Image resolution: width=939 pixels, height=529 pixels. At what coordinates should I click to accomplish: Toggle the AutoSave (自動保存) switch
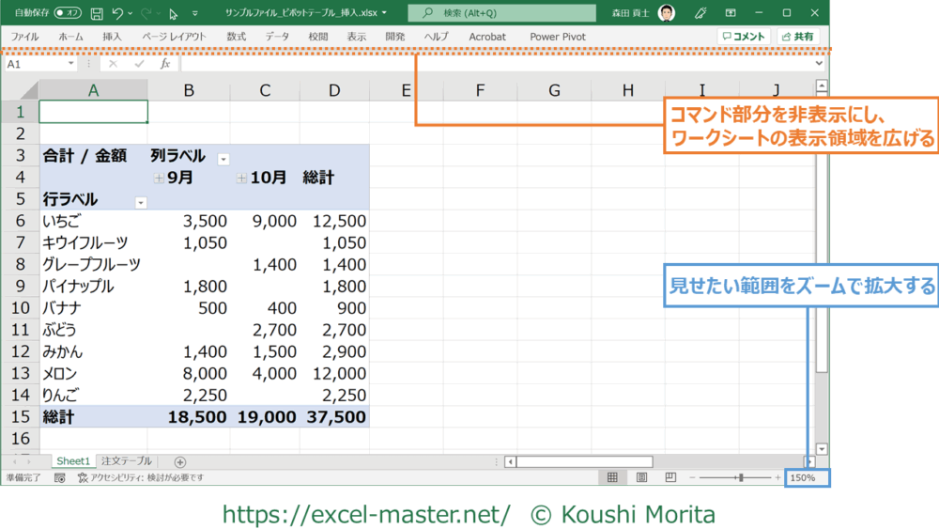click(68, 13)
